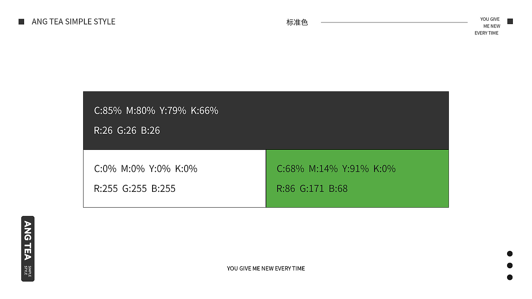Click the C:0% M:0% Y:0% K:0% text
This screenshot has width=532, height=299.
(x=146, y=169)
